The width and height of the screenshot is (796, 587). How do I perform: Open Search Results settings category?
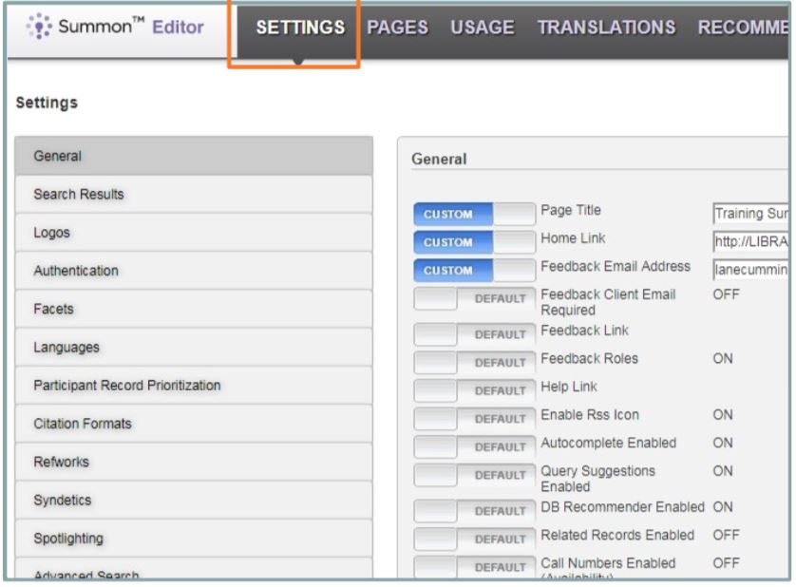[194, 195]
